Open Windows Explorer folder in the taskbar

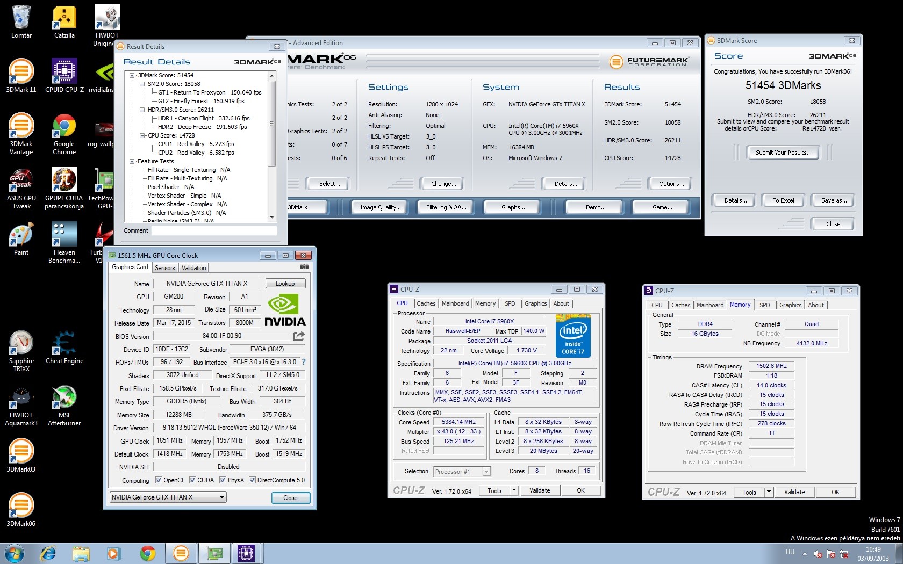[81, 553]
